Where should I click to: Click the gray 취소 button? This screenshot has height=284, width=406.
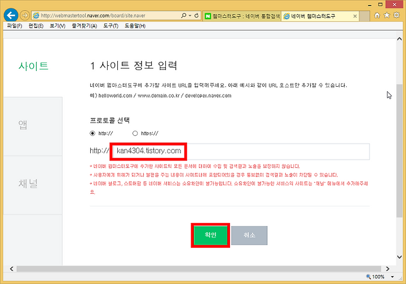tap(249, 236)
